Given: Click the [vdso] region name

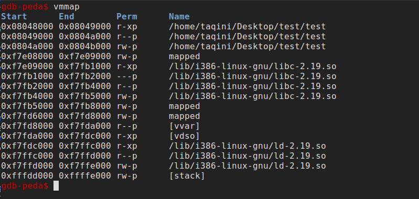Looking at the screenshot, I should 185,136.
